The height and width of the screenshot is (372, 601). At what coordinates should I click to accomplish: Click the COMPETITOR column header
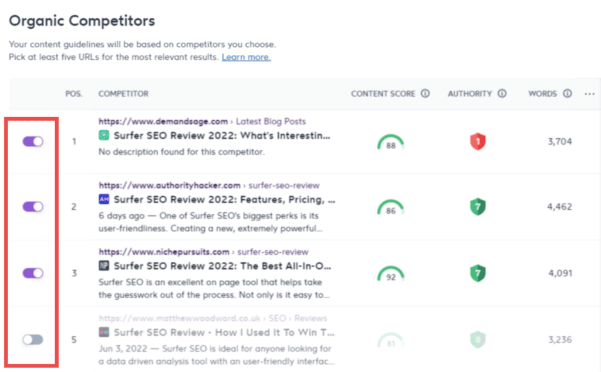point(123,94)
